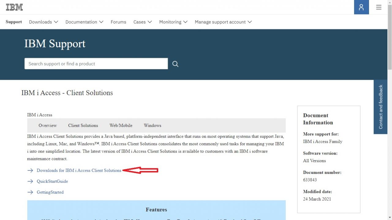Viewport: 392px width, 220px height.
Task: Click the search support input field
Action: pyautogui.click(x=96, y=64)
